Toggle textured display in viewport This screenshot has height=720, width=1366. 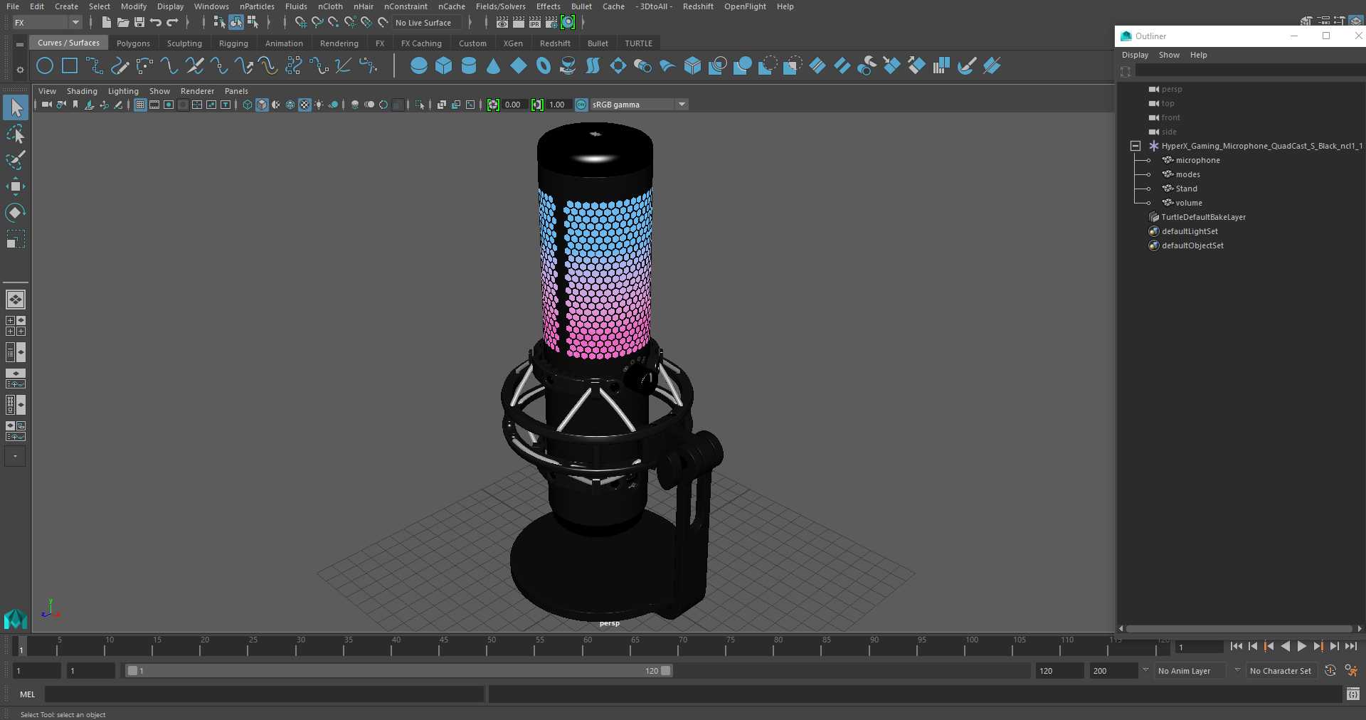pyautogui.click(x=305, y=105)
